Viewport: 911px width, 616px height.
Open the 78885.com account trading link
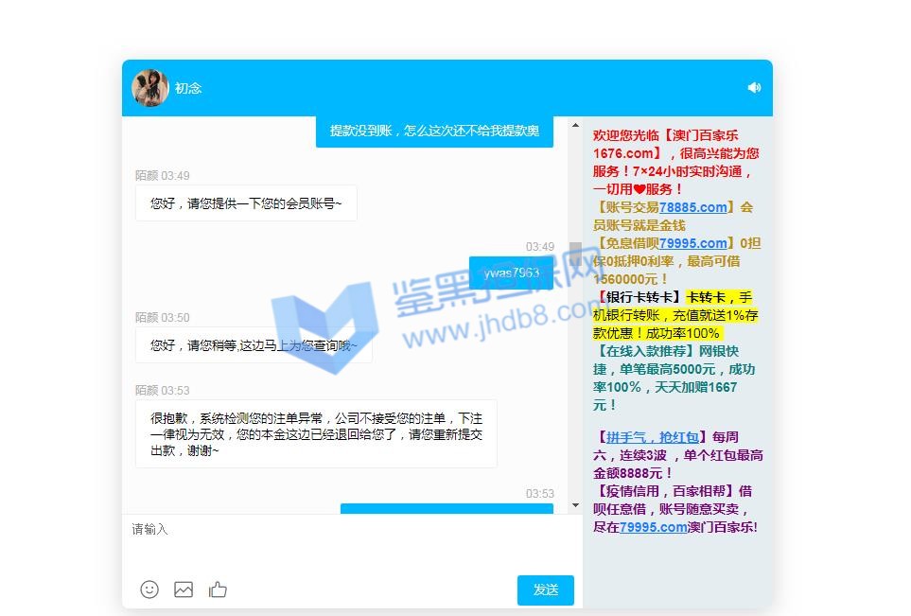click(693, 207)
